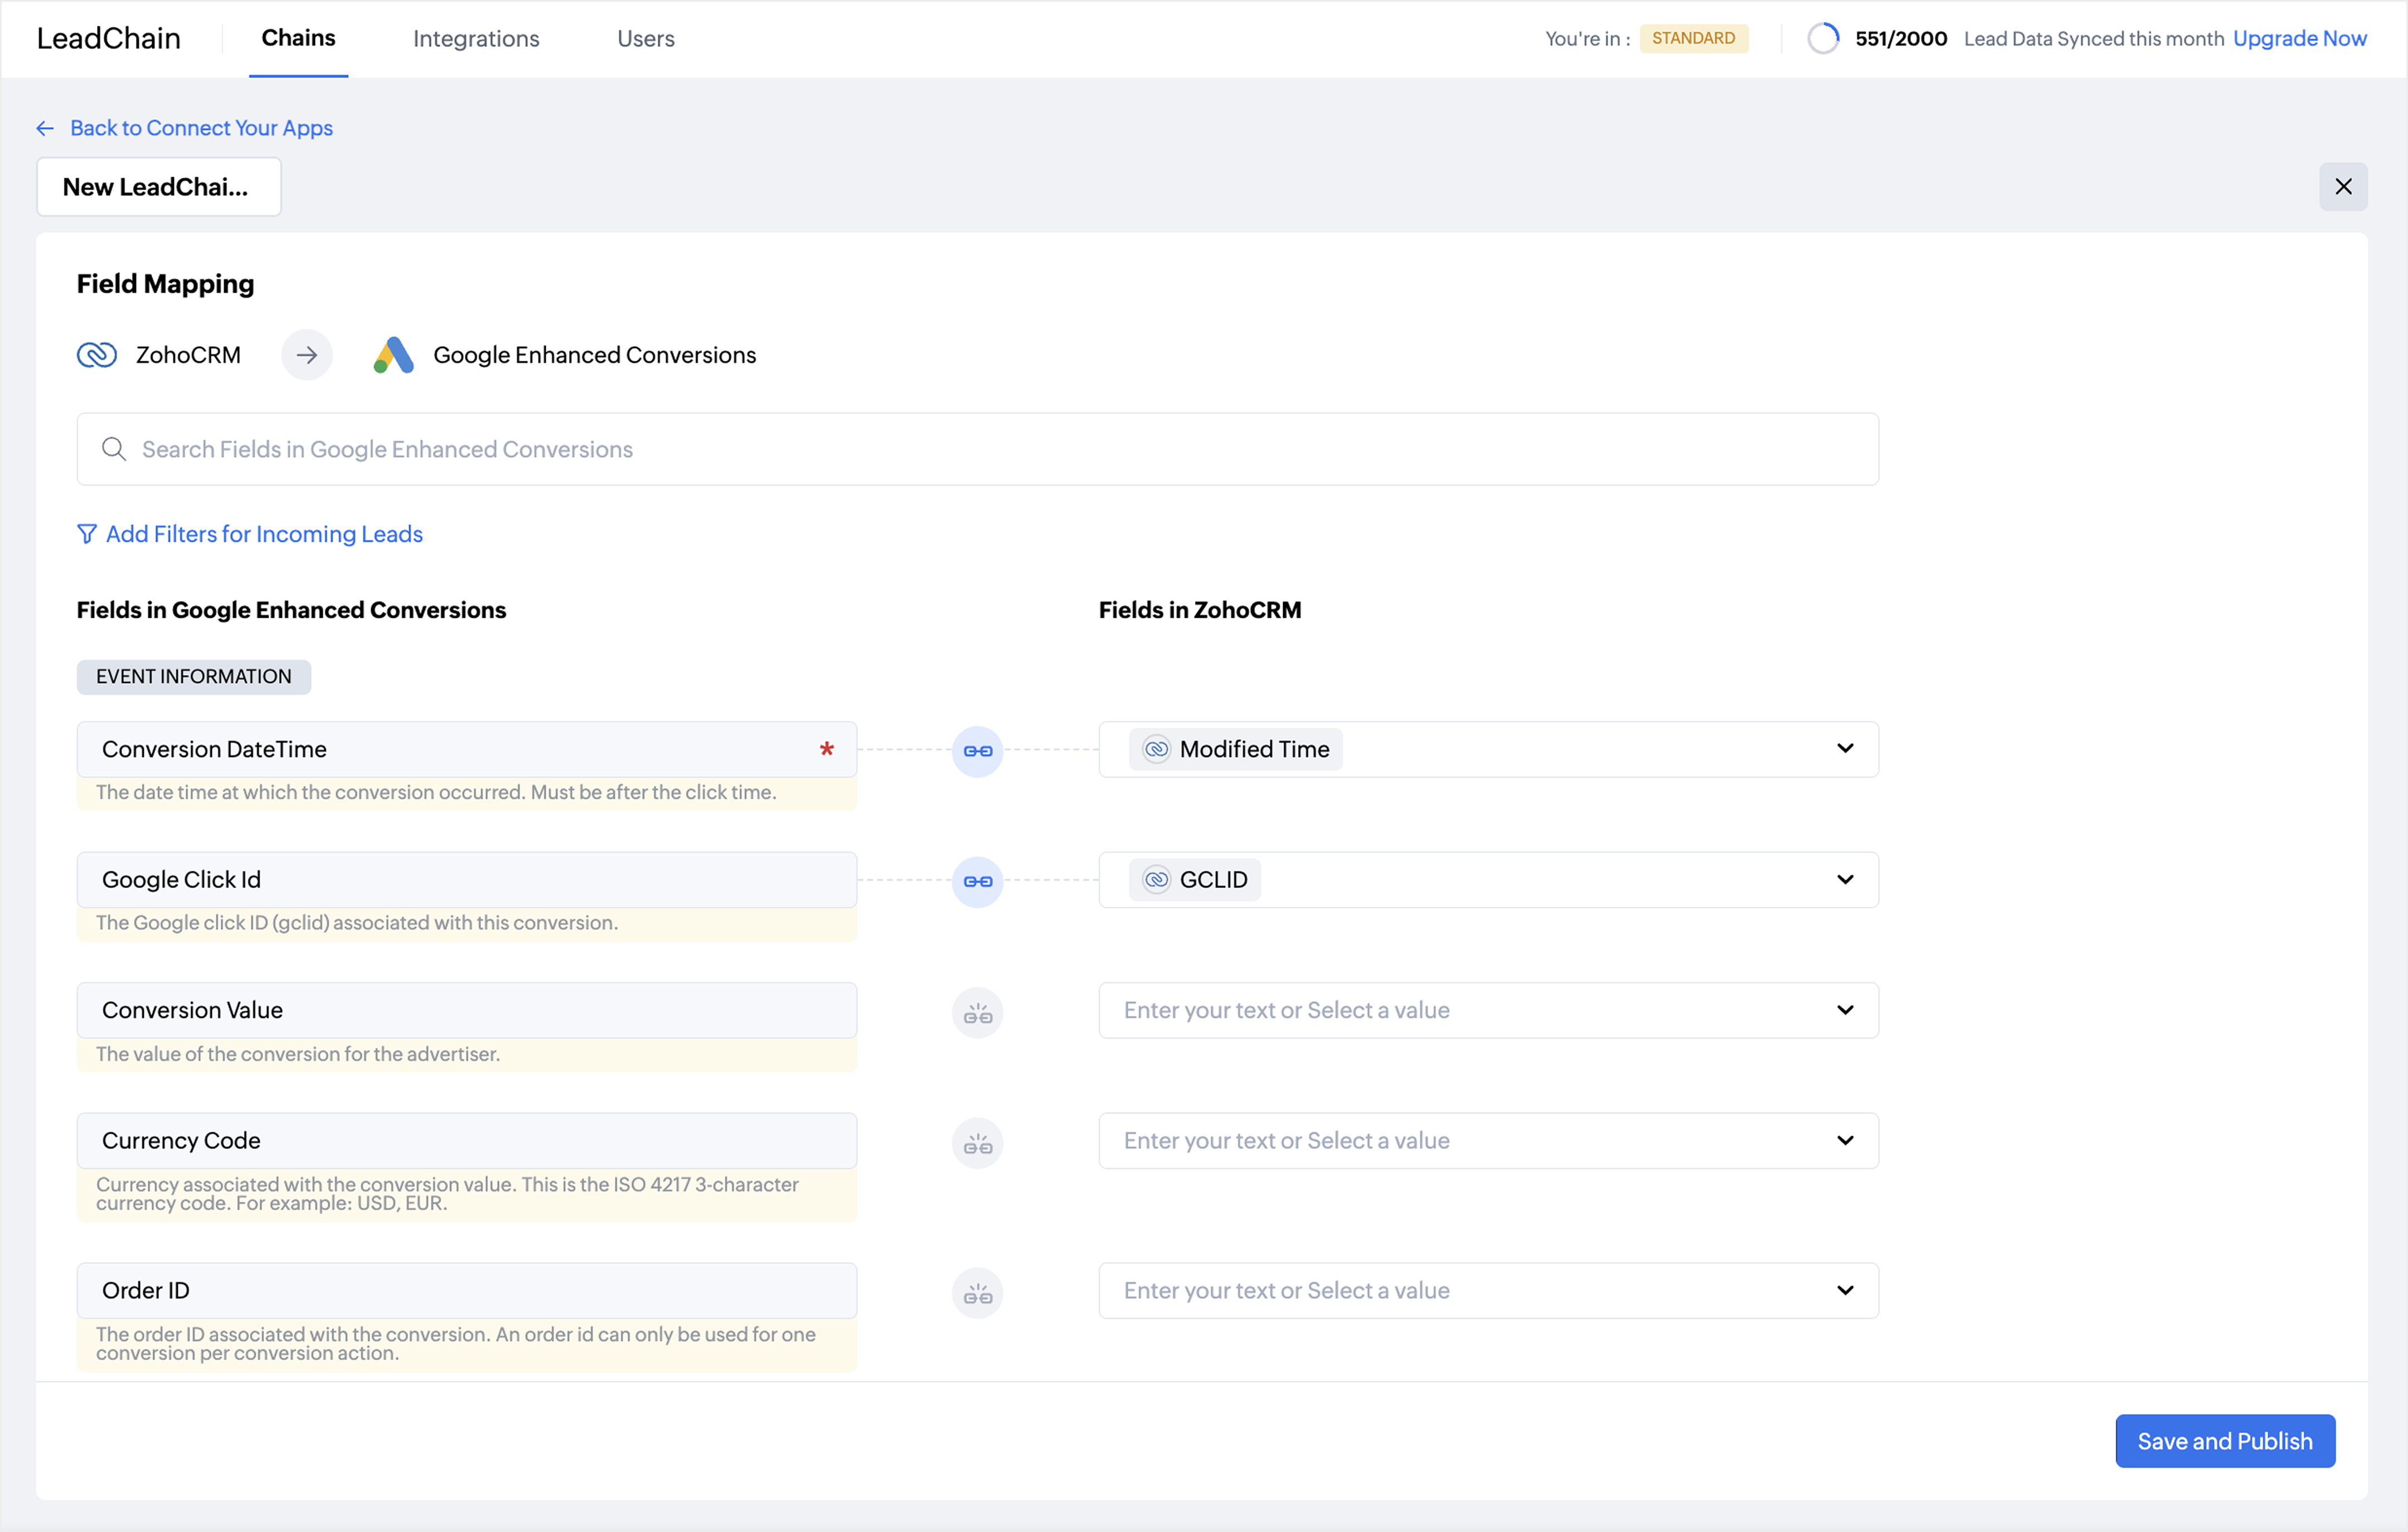Viewport: 2408px width, 1532px height.
Task: Expand the Modified Time dropdown
Action: point(1845,749)
